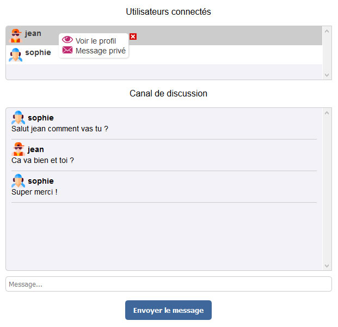Close the popup with red X icon
The image size is (338, 327).
[x=133, y=37]
